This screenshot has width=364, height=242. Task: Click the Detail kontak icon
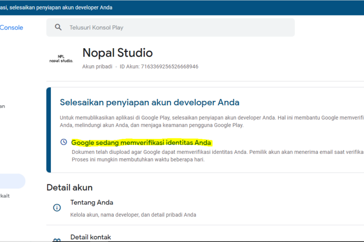tap(57, 240)
